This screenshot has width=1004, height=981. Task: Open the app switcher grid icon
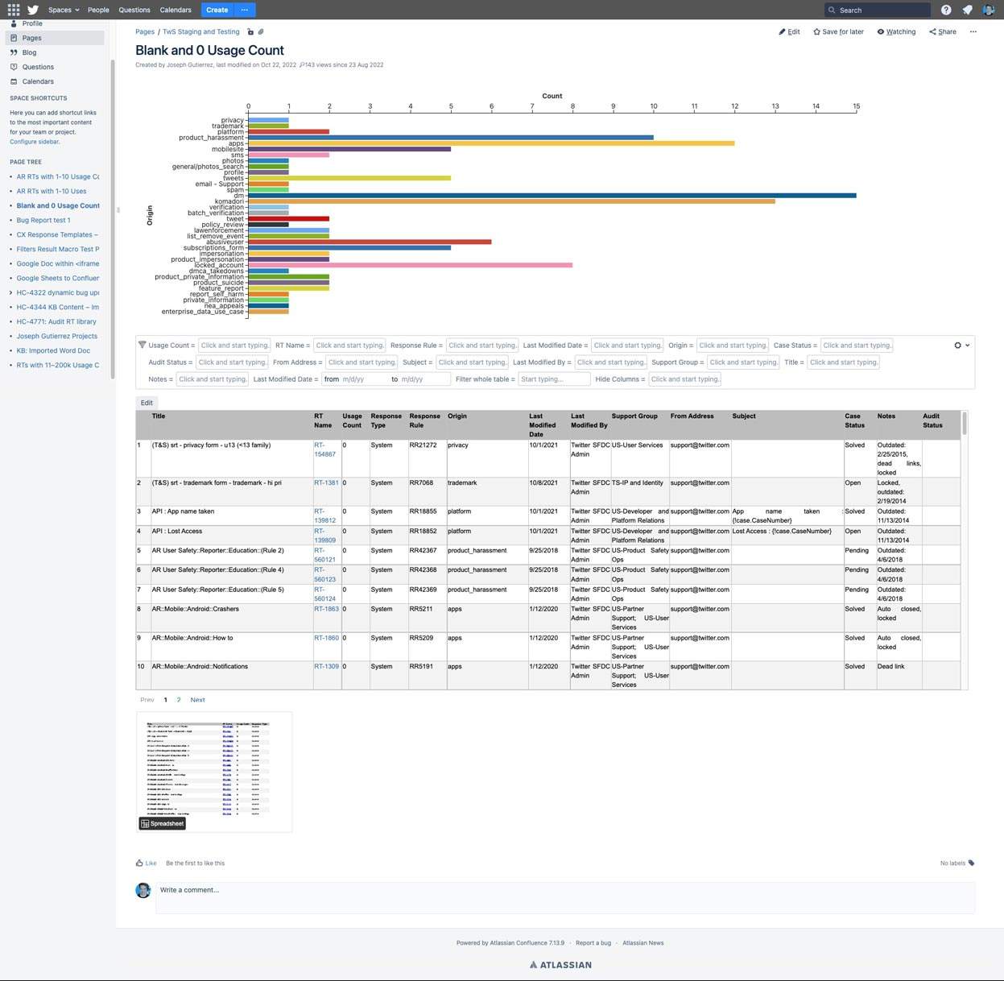pyautogui.click(x=14, y=10)
